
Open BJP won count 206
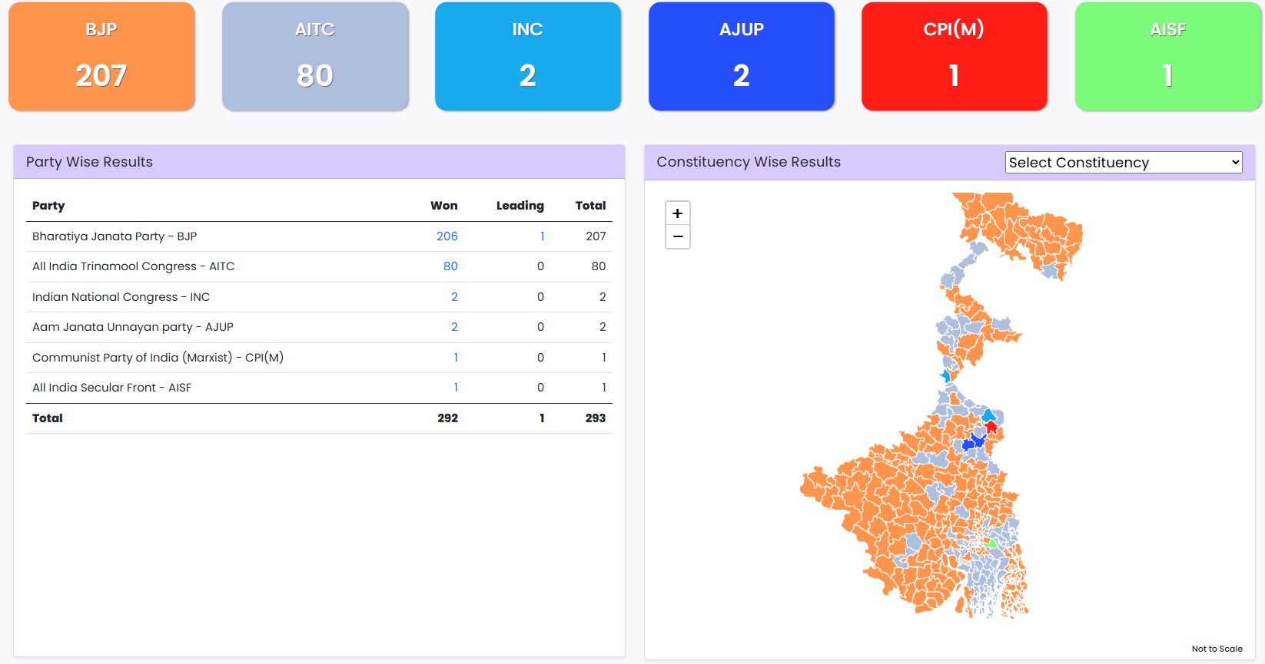coord(447,236)
